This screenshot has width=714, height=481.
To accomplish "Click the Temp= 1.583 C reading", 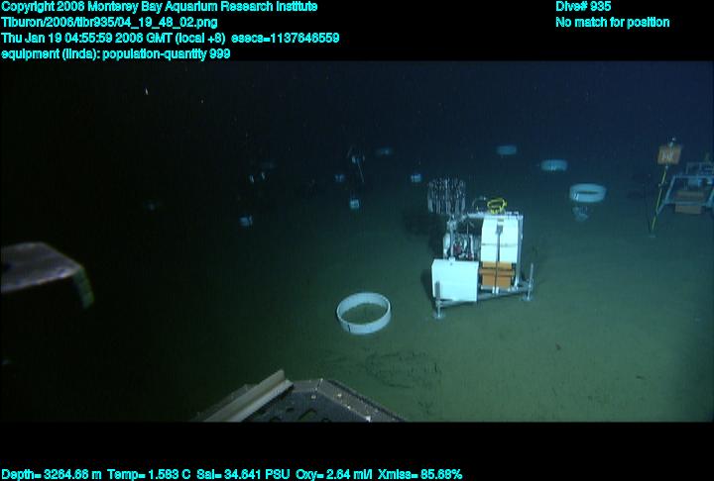I will click(x=149, y=474).
